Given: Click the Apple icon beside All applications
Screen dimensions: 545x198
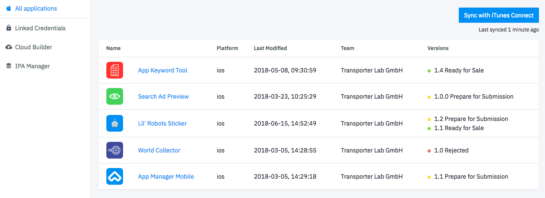Looking at the screenshot, I should (x=9, y=8).
